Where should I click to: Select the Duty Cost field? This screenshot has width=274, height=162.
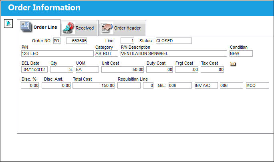click(x=159, y=69)
